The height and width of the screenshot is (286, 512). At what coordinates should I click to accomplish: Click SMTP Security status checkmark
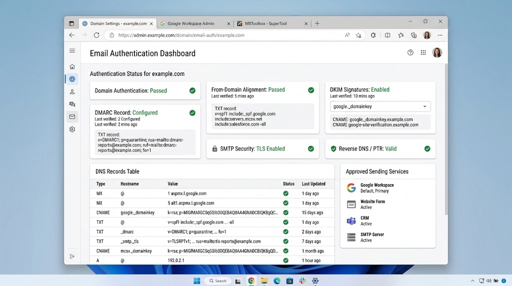[x=311, y=148]
